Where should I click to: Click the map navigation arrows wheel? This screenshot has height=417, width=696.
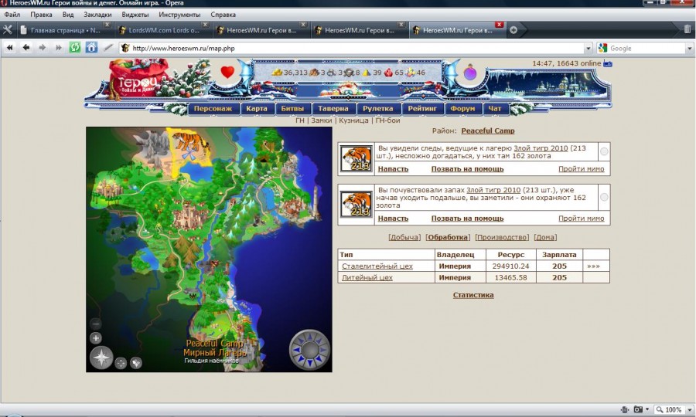pyautogui.click(x=309, y=351)
